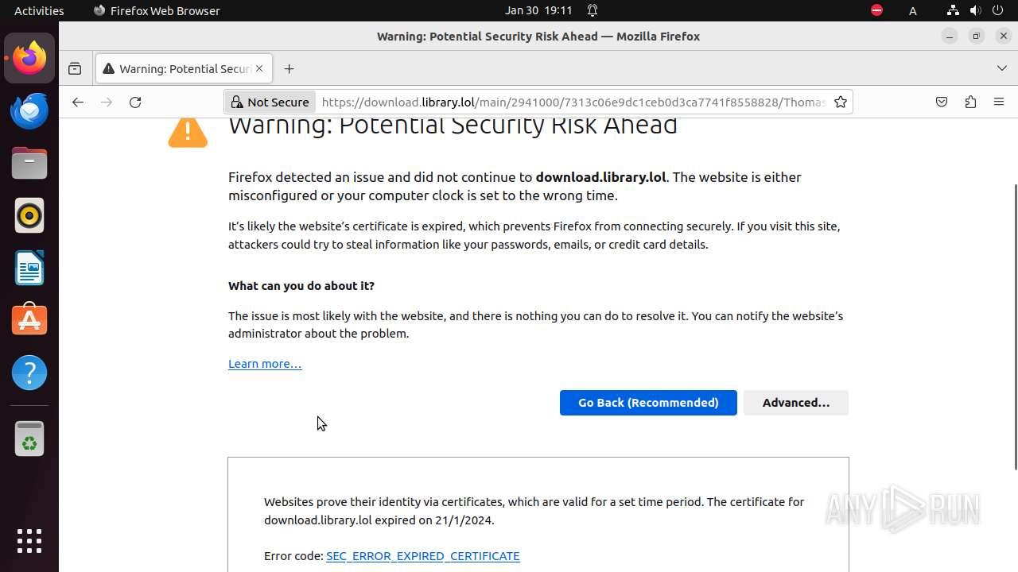Click the red do-not-disturb indicator icon
Viewport: 1018px width, 572px height.
tap(876, 10)
